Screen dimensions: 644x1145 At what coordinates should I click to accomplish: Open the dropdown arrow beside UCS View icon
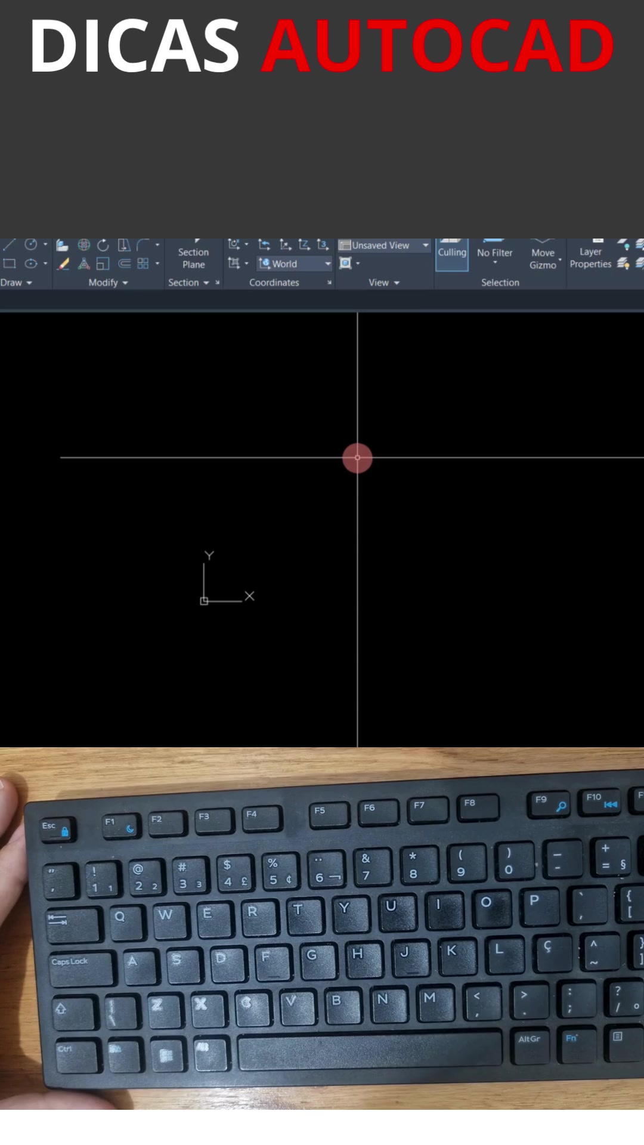pyautogui.click(x=246, y=263)
